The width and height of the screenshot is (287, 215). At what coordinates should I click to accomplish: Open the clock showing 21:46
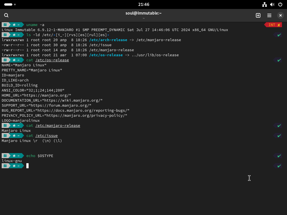click(144, 4)
